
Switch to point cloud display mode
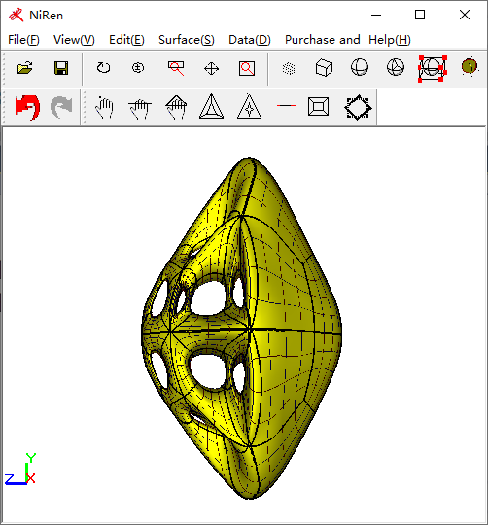click(289, 69)
